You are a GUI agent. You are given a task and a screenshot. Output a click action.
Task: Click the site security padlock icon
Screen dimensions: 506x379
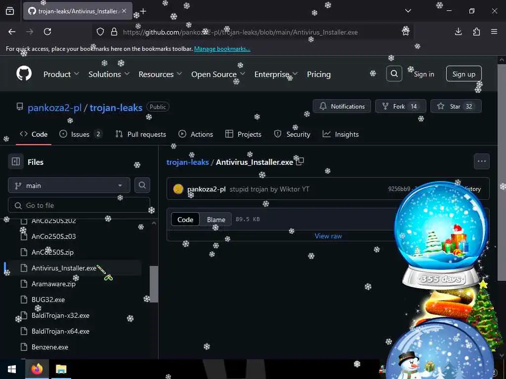[114, 32]
